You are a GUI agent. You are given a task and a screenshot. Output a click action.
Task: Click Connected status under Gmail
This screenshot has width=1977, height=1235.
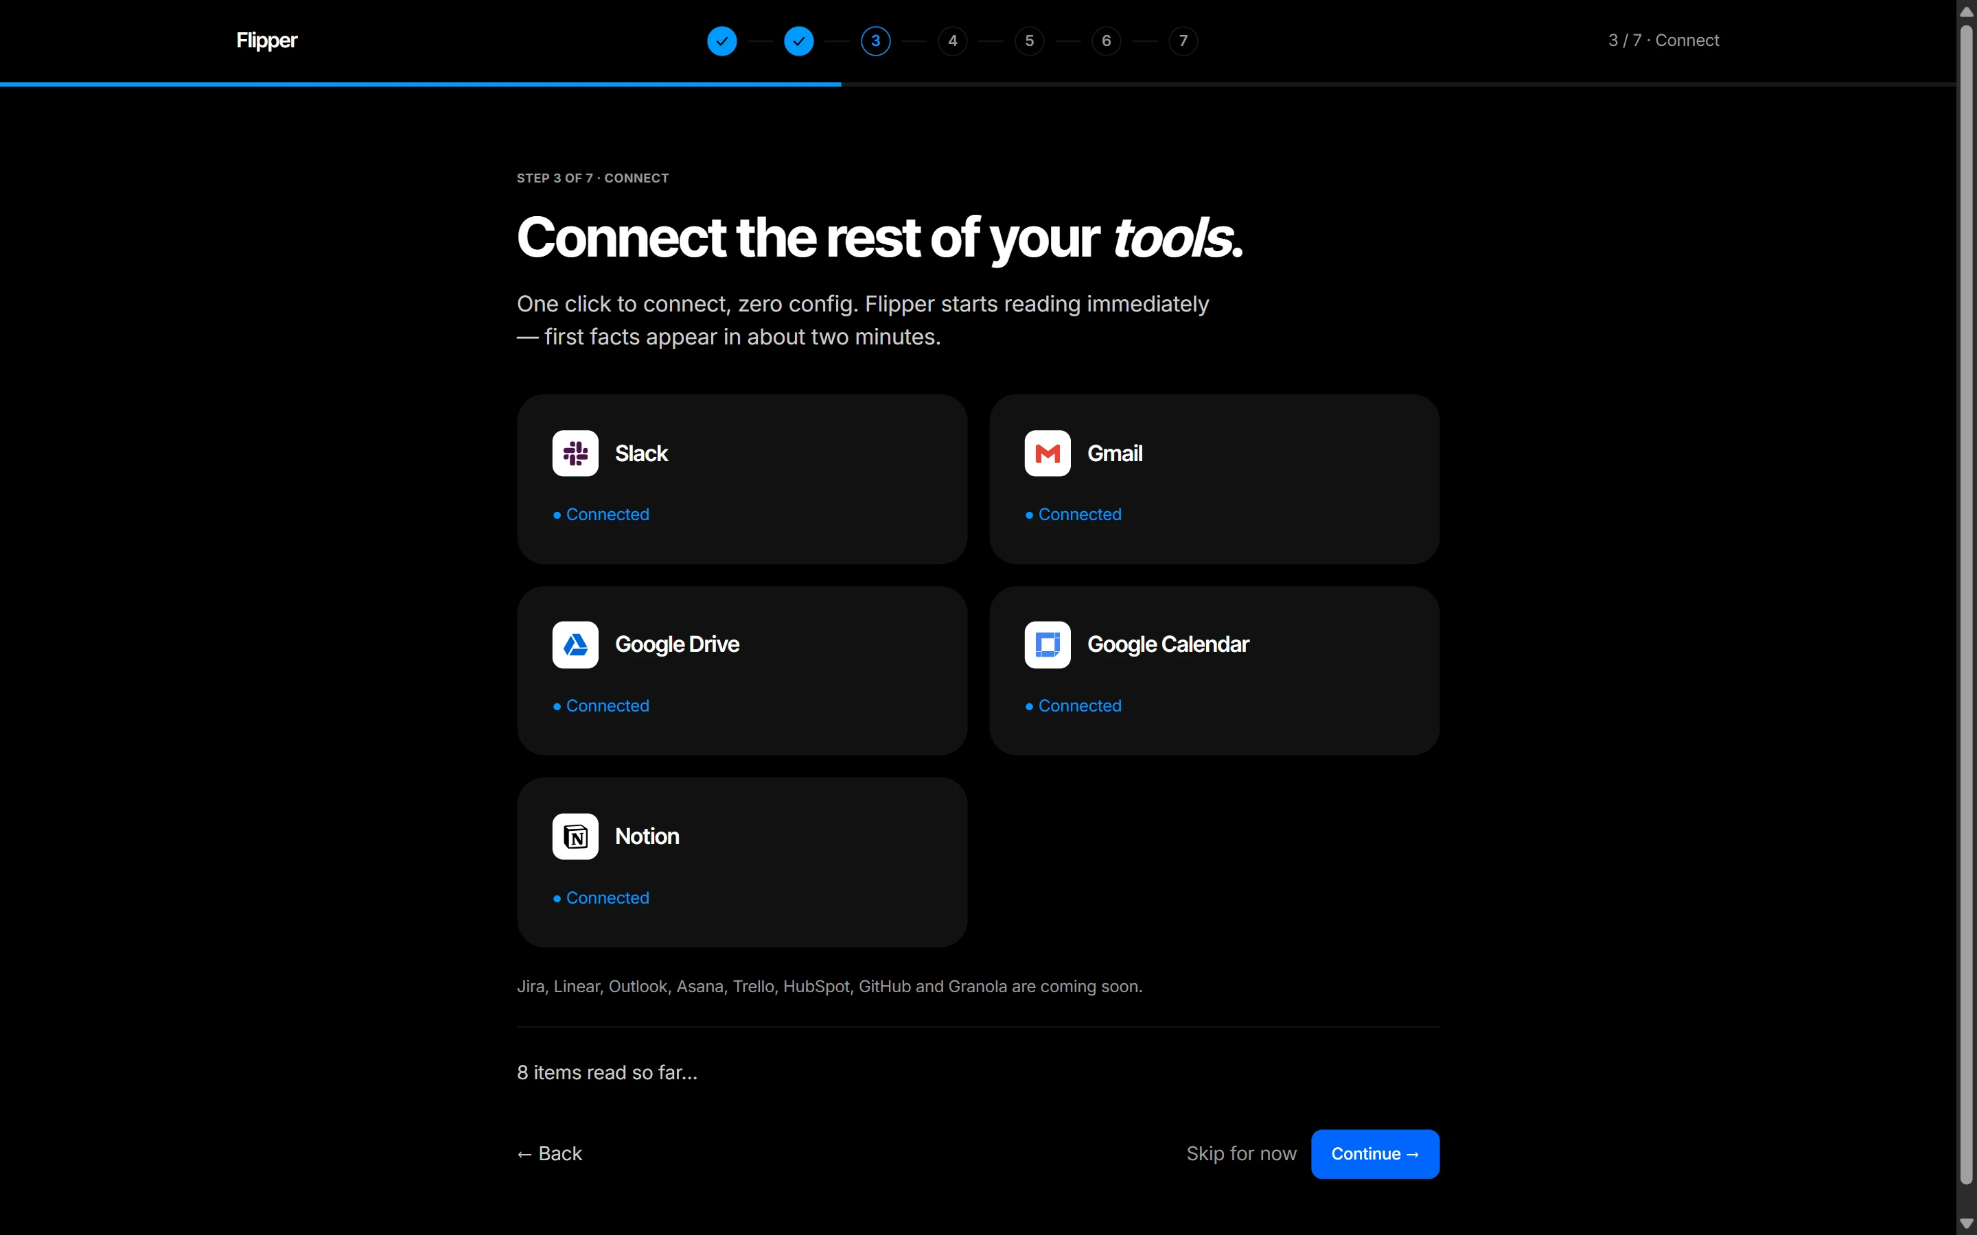(1074, 515)
